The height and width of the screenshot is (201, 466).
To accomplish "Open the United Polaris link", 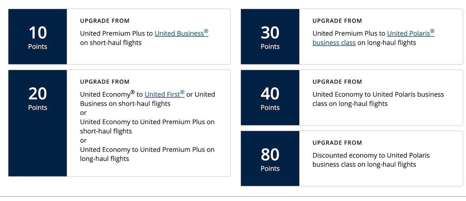I will (411, 33).
